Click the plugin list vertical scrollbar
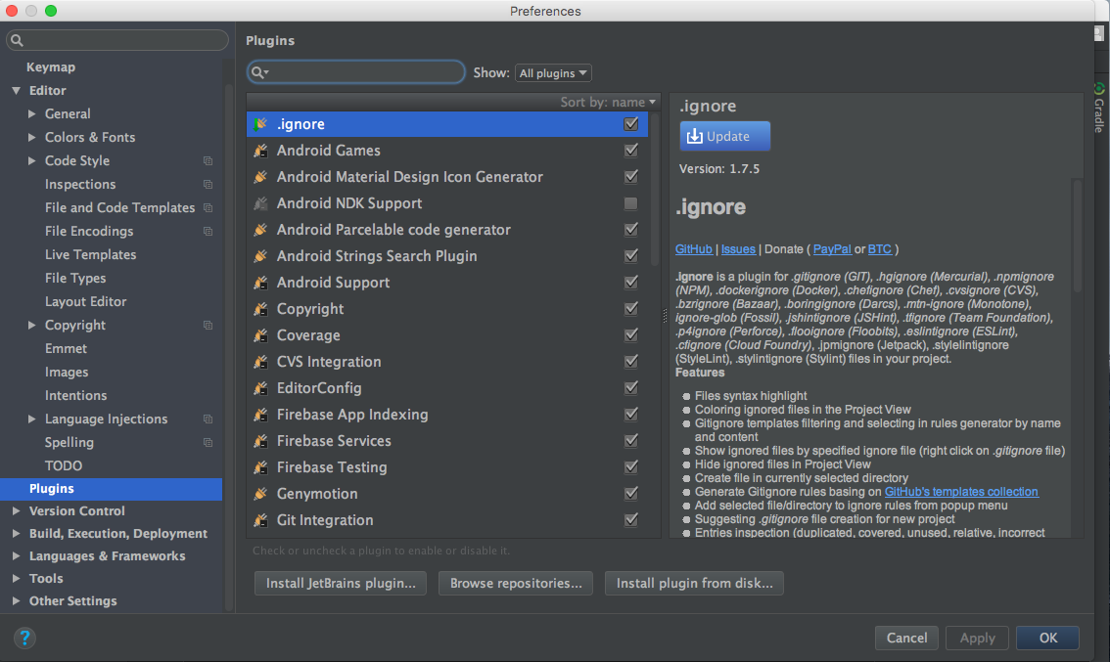 pos(655,191)
